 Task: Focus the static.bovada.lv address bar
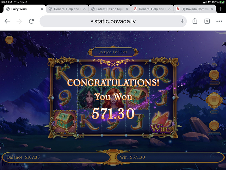coord(113,21)
